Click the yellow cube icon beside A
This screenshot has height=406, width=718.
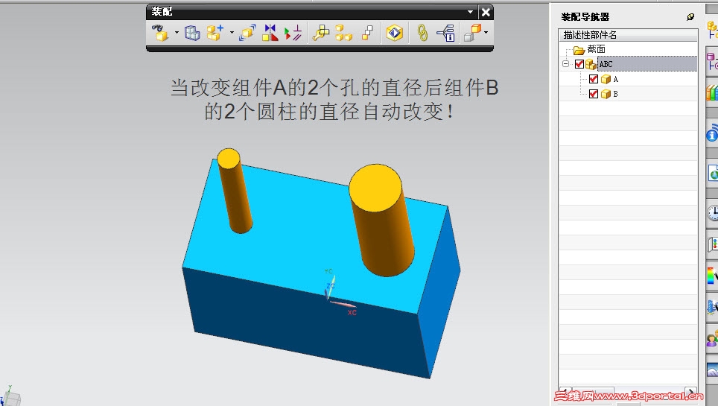click(x=606, y=79)
